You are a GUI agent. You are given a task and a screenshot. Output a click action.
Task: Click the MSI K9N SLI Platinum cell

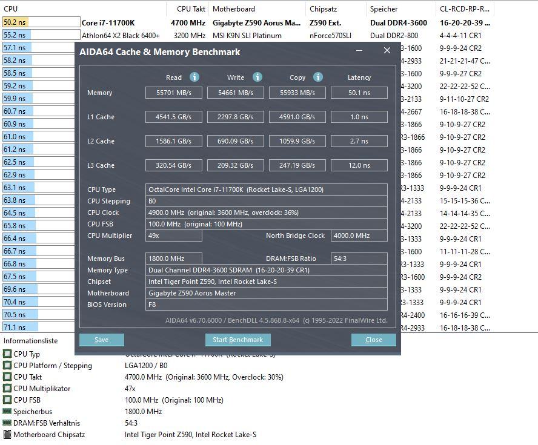tap(247, 36)
